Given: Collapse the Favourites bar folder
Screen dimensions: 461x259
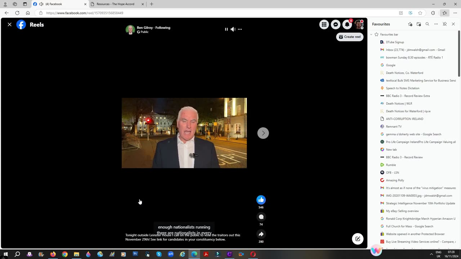Looking at the screenshot, I should pyautogui.click(x=371, y=35).
